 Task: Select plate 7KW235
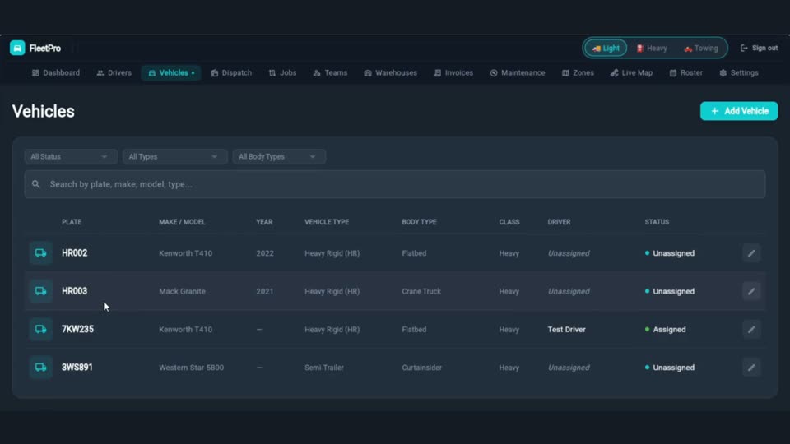click(x=77, y=329)
